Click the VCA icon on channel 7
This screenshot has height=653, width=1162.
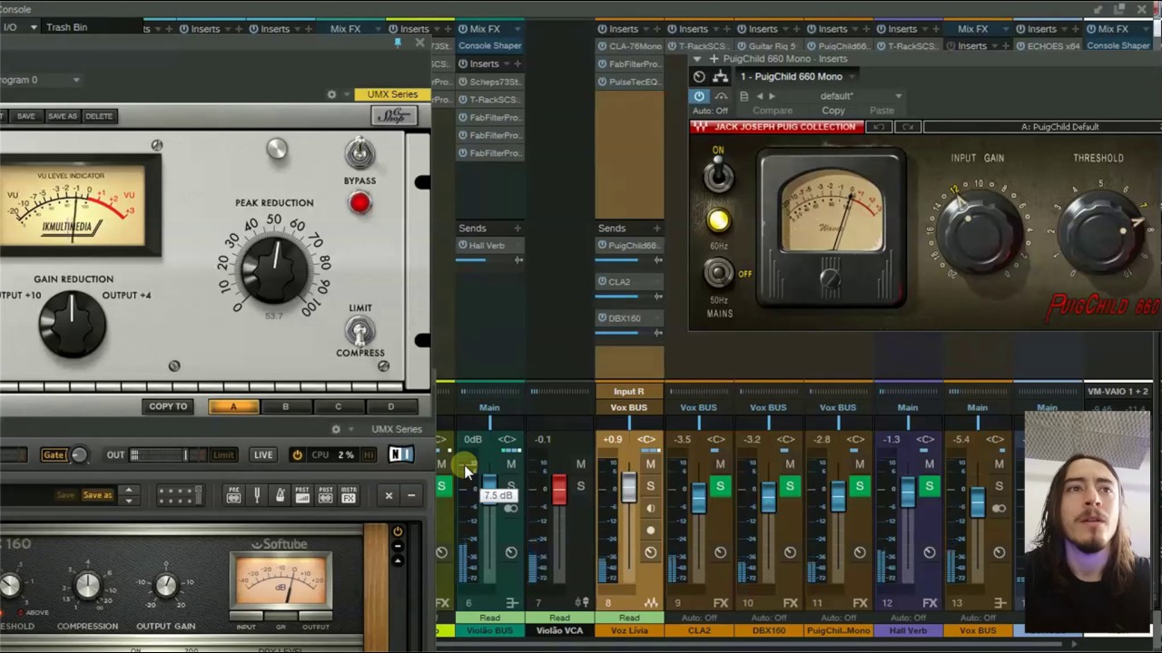click(x=581, y=602)
